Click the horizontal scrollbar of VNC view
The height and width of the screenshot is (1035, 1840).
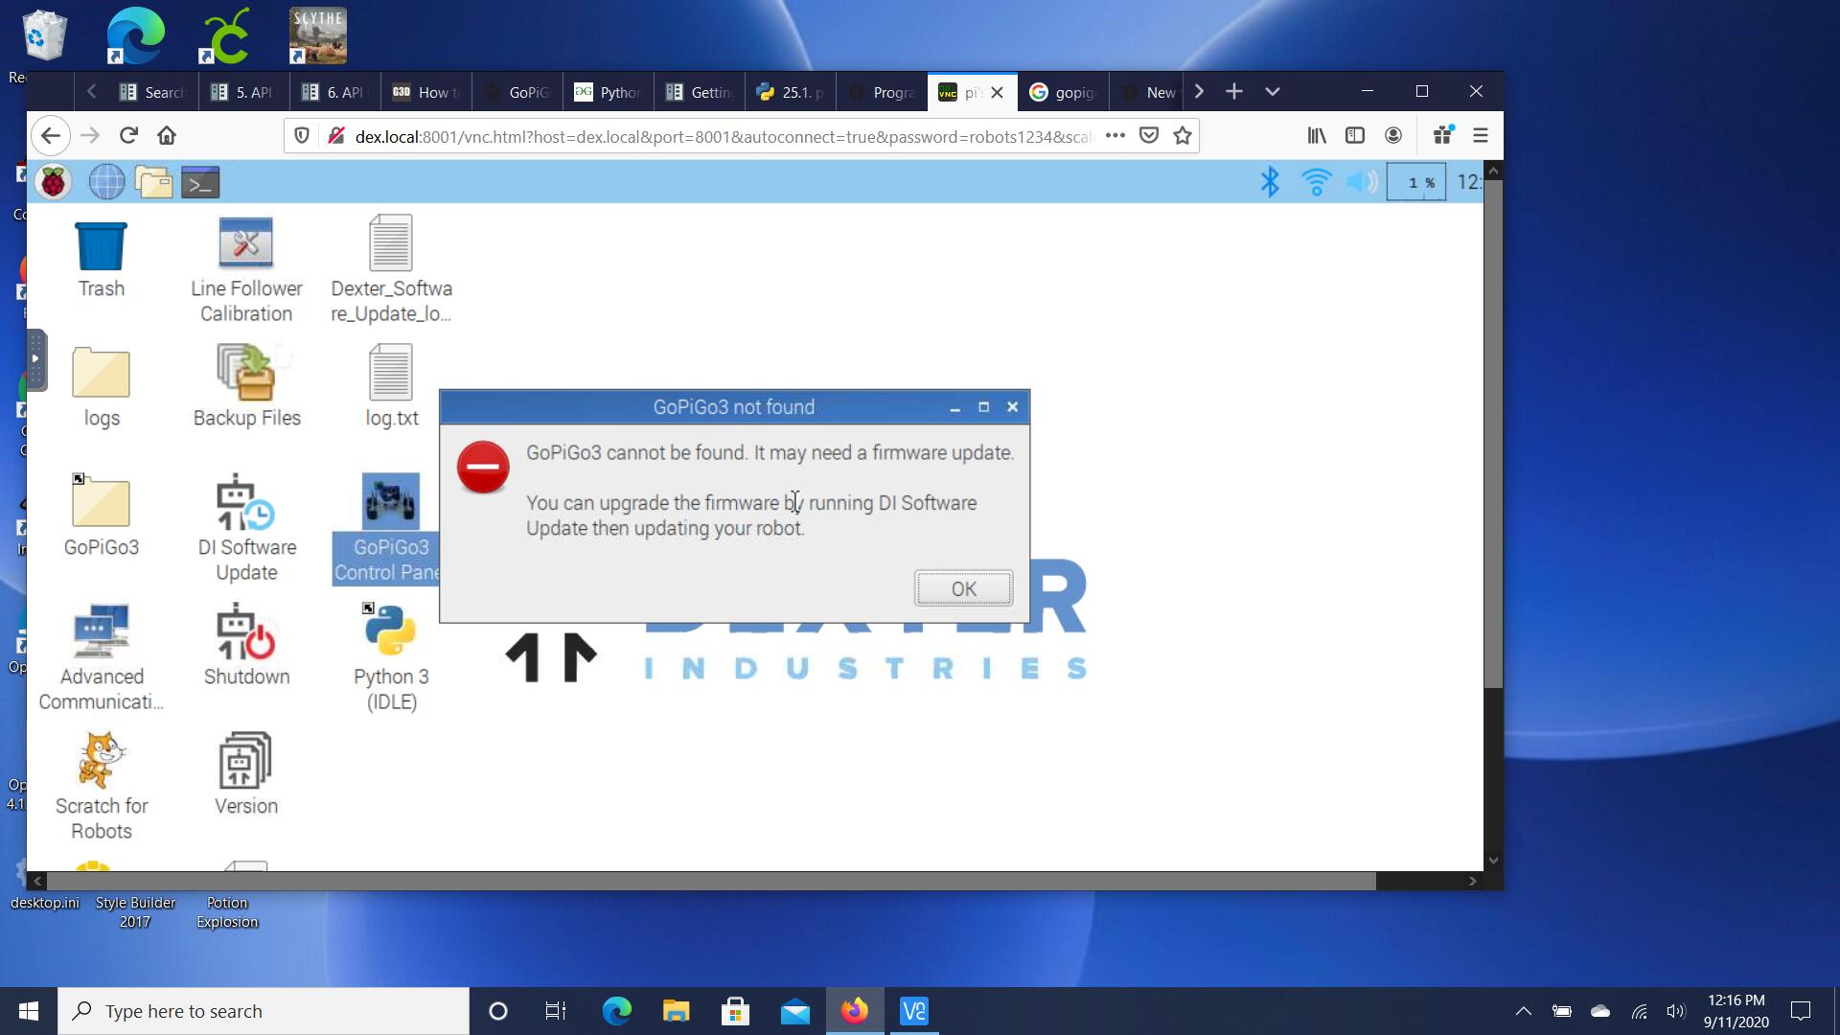(x=711, y=881)
